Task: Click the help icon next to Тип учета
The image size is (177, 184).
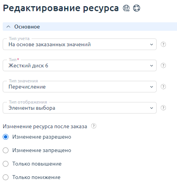Action: pyautogui.click(x=163, y=44)
